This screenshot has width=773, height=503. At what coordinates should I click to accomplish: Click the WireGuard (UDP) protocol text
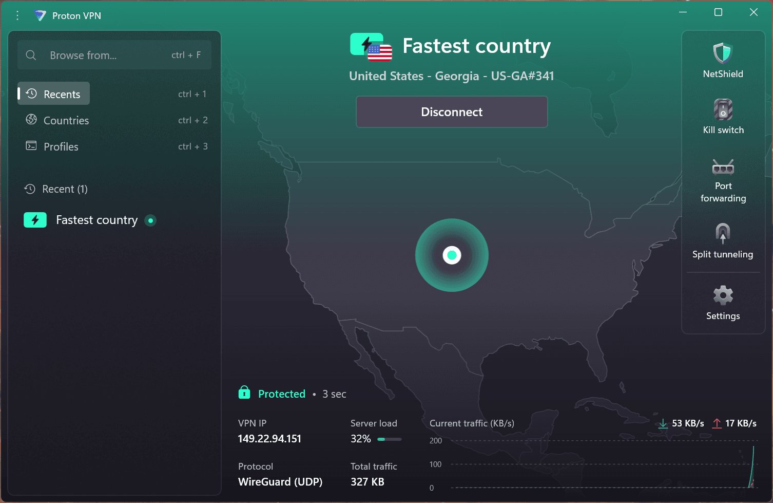point(280,482)
